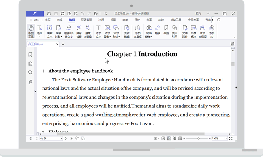Open a new tab with plus button

point(63,44)
